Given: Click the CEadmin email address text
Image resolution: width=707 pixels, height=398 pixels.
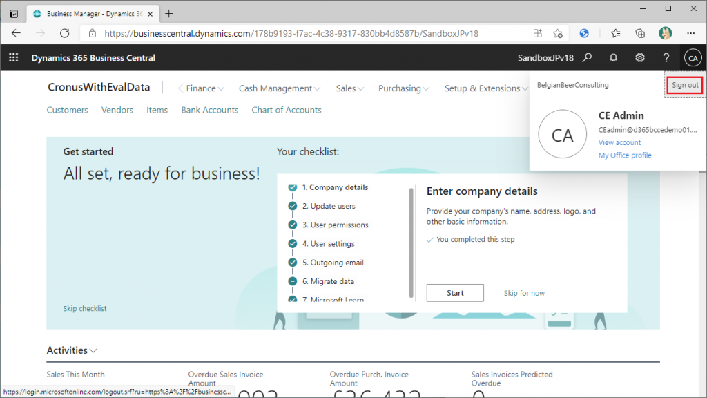Looking at the screenshot, I should [648, 129].
